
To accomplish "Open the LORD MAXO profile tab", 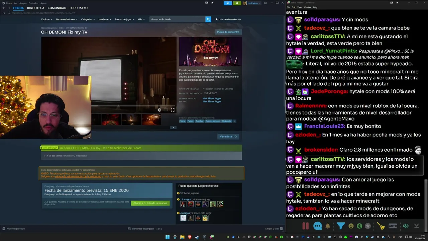I will pos(79,8).
